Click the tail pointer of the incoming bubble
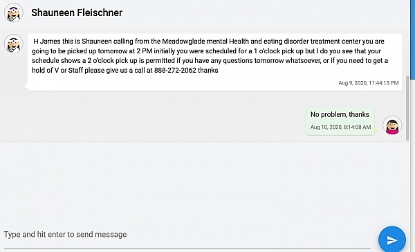 [x=26, y=87]
